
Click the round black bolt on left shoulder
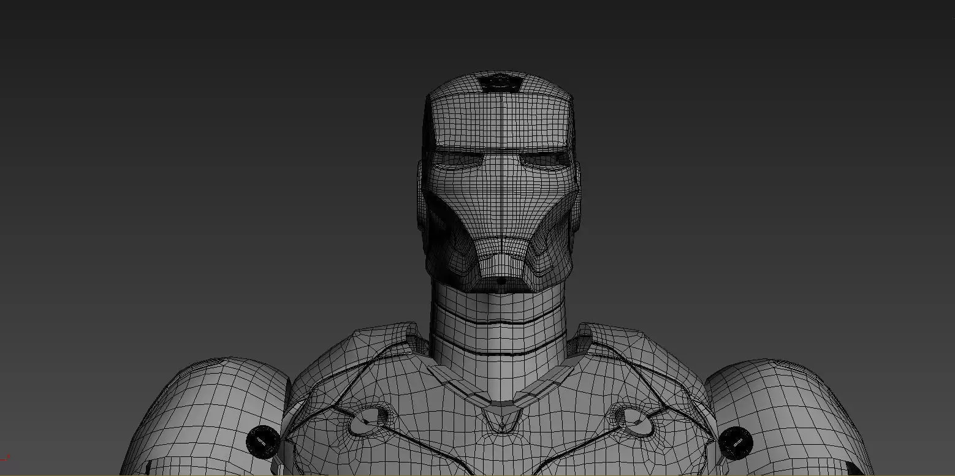click(x=262, y=440)
